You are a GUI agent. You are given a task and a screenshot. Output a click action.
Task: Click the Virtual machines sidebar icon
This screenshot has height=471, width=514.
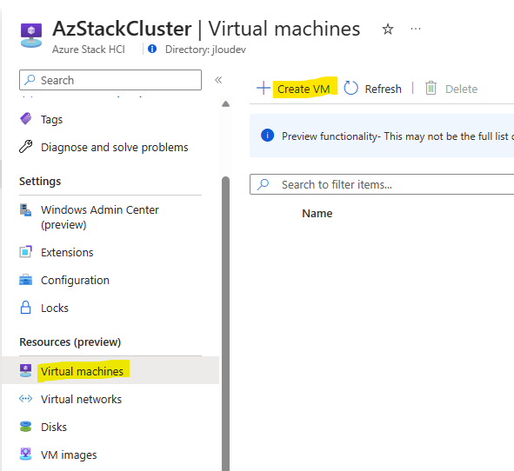(x=25, y=370)
